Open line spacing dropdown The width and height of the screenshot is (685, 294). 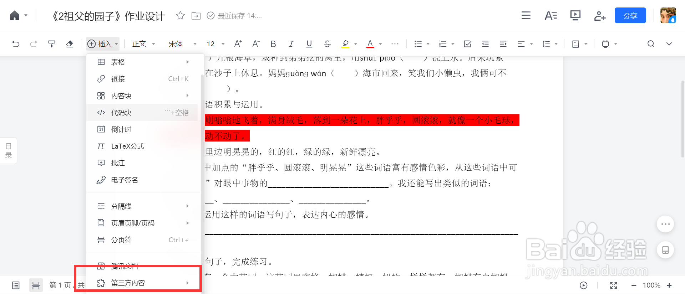pos(550,44)
